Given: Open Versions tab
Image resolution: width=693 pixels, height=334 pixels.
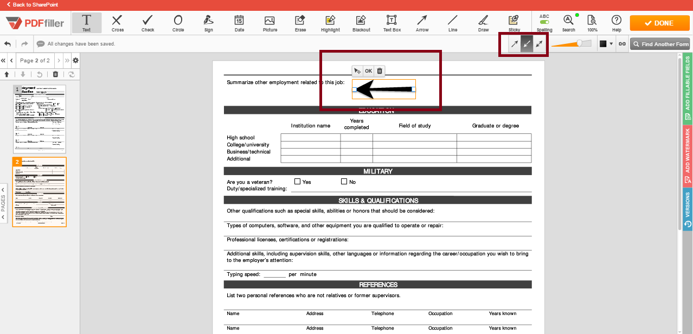Looking at the screenshot, I should (x=688, y=210).
